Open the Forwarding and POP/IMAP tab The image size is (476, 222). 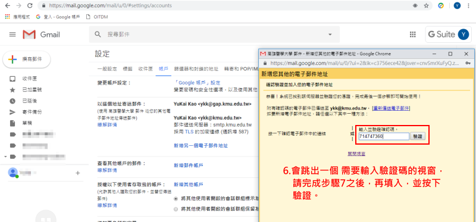tap(242, 69)
